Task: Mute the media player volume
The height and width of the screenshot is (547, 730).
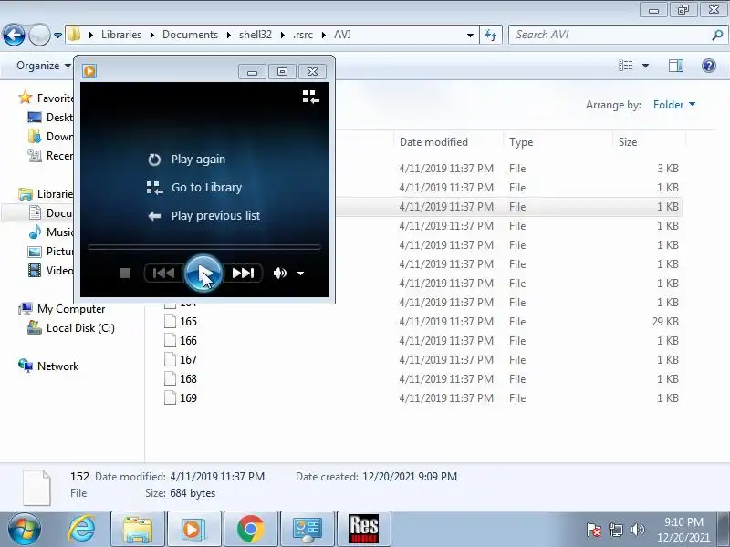Action: pyautogui.click(x=279, y=273)
